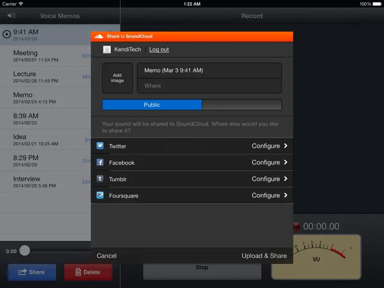Viewport: 384px width, 288px height.
Task: Select the Public visibility option
Action: (152, 105)
